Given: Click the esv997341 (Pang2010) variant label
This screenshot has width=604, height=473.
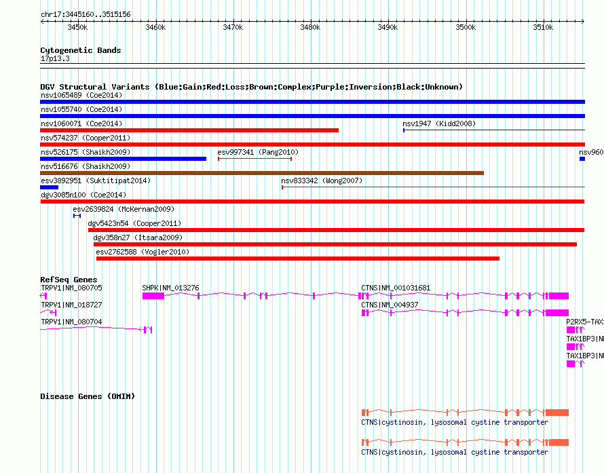Looking at the screenshot, I should (x=258, y=152).
